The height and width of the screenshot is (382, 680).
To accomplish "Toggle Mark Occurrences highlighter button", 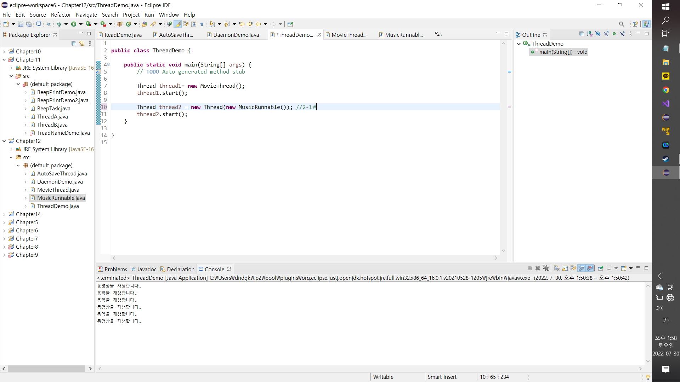I will pyautogui.click(x=177, y=24).
